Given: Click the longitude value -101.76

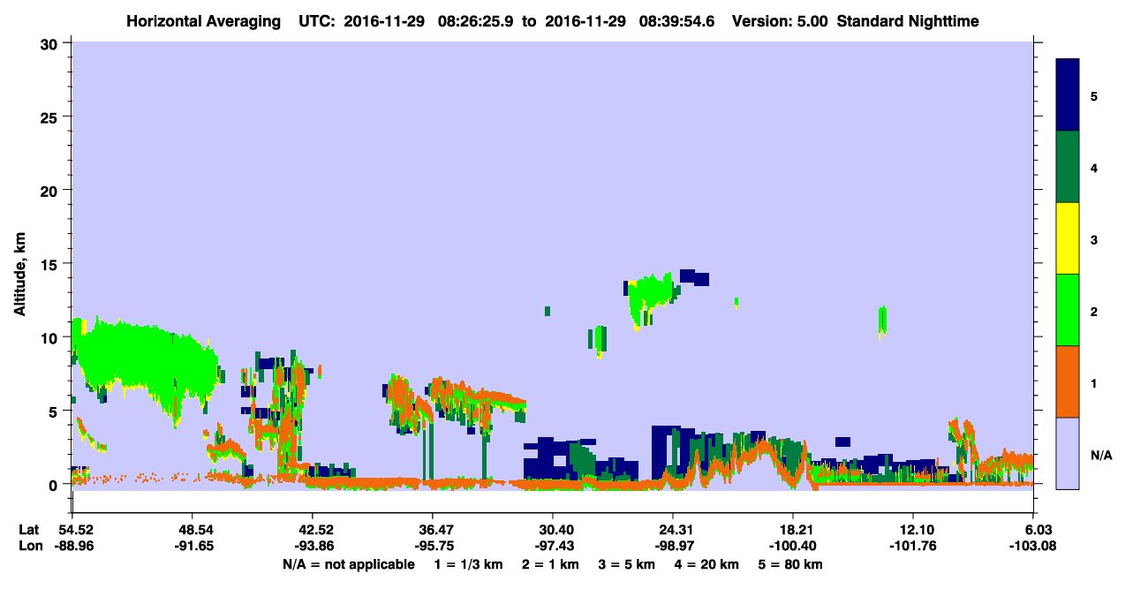Looking at the screenshot, I should tap(913, 547).
